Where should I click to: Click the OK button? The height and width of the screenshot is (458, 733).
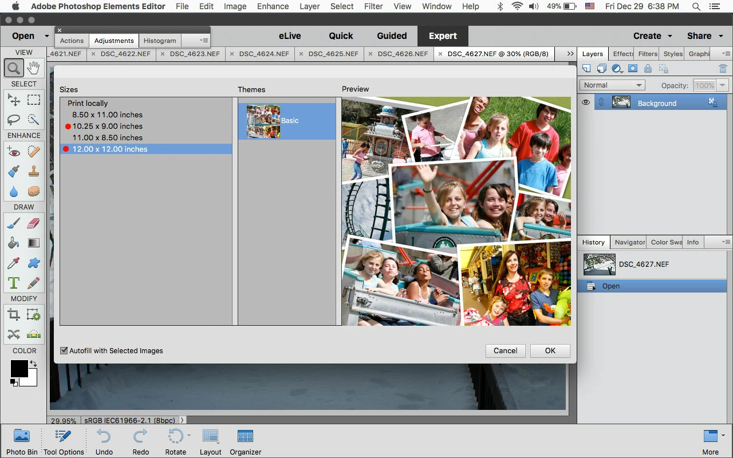550,350
